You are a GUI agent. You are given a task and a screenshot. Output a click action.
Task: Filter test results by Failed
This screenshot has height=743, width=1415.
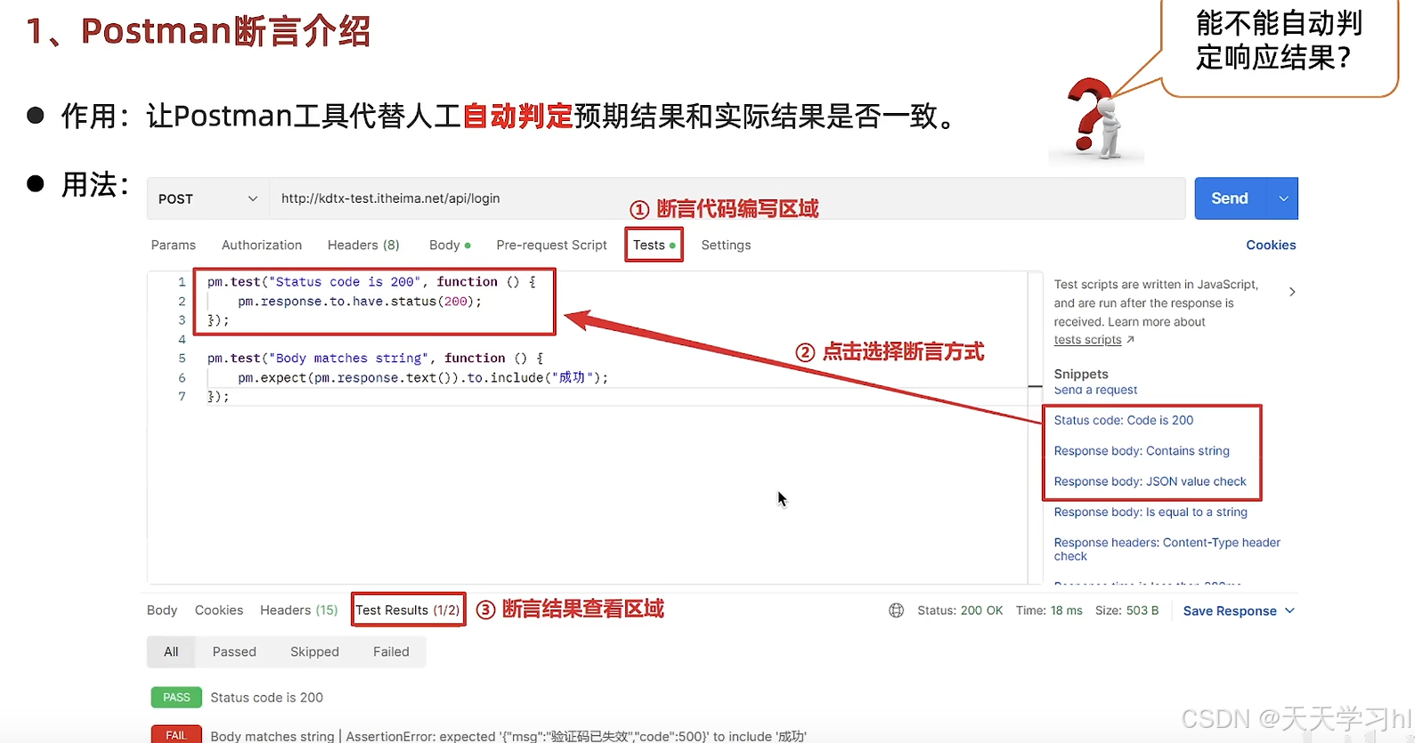click(391, 651)
